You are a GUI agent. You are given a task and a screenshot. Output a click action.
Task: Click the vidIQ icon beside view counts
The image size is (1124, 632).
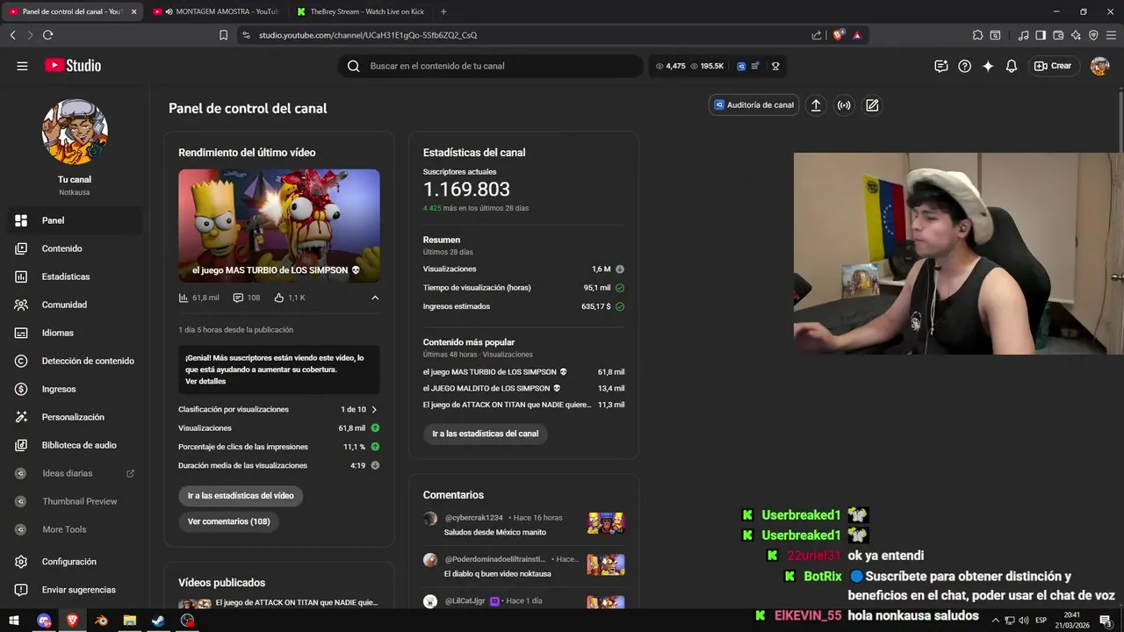(741, 66)
